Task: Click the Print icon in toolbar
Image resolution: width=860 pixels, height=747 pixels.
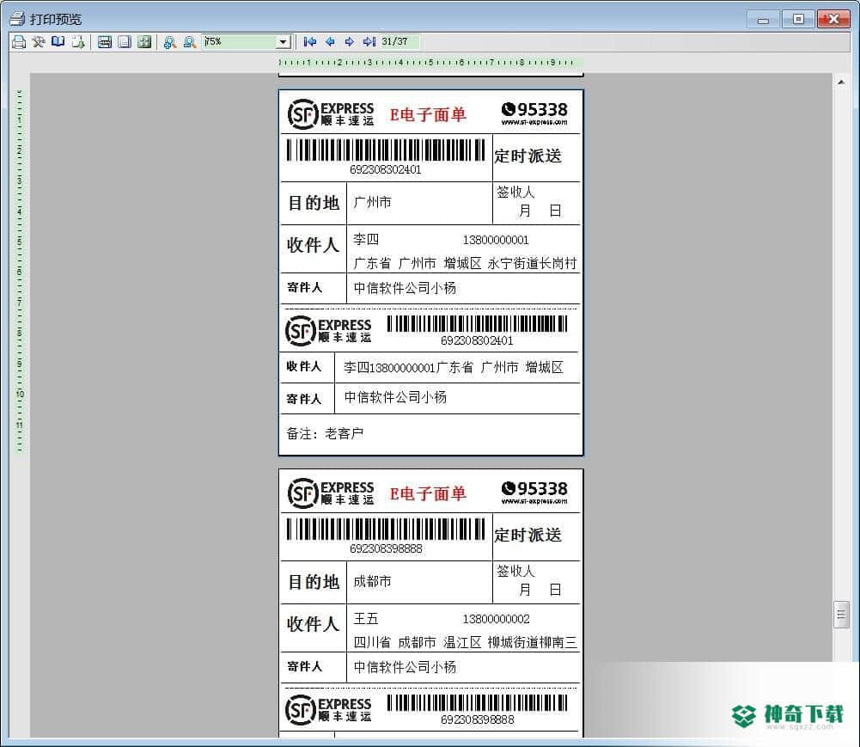Action: point(19,42)
